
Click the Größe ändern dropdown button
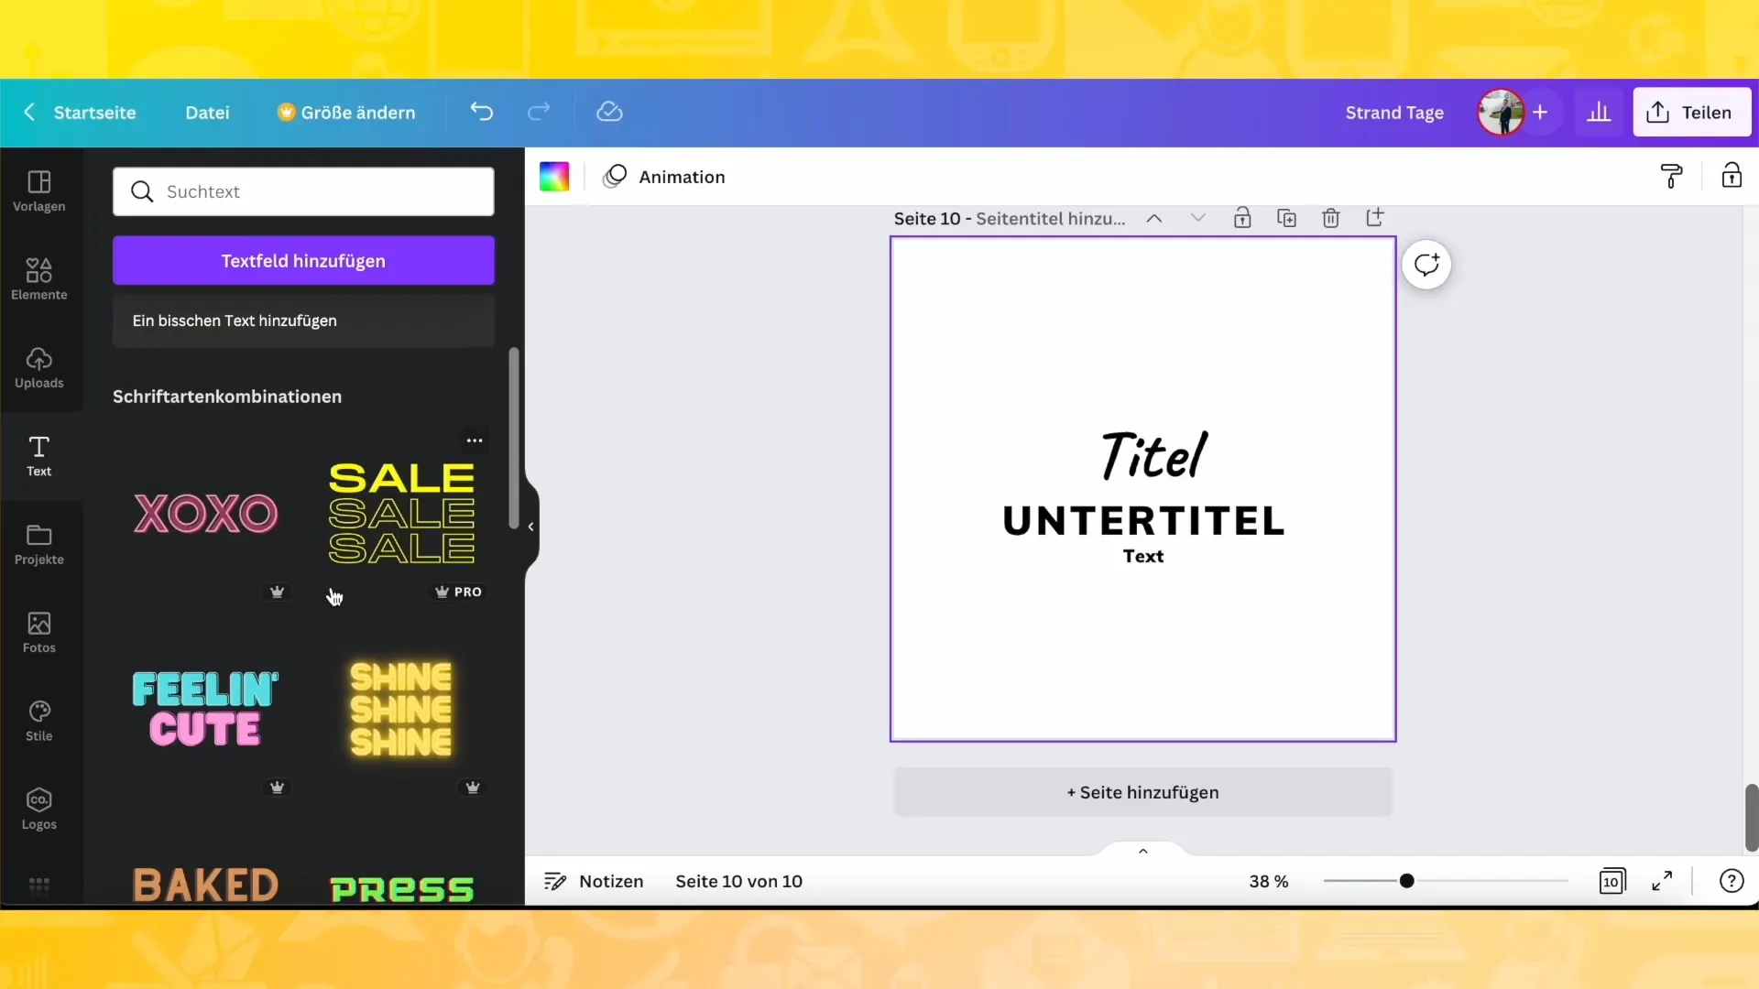[x=346, y=111]
